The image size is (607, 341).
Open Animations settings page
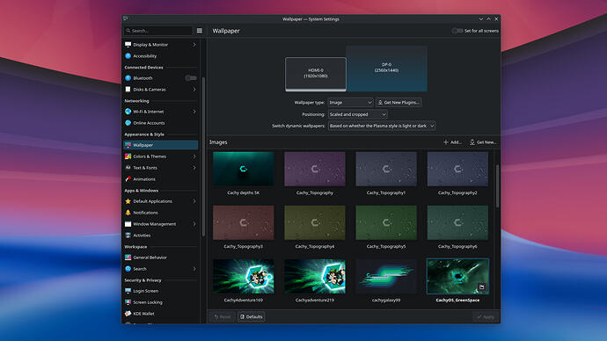click(x=161, y=179)
